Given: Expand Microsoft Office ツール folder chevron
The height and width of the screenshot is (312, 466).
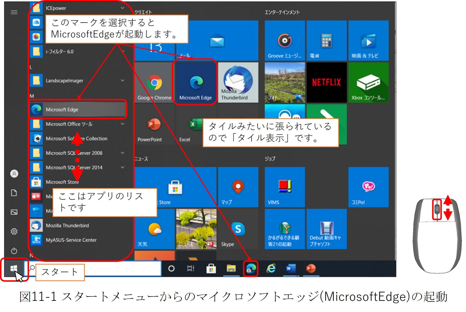Looking at the screenshot, I should click(x=123, y=124).
